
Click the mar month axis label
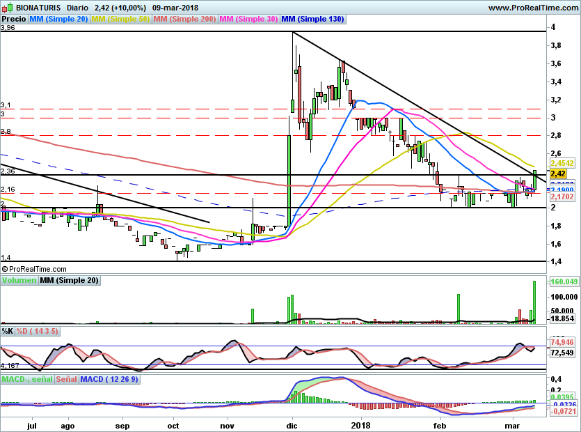[x=512, y=426]
